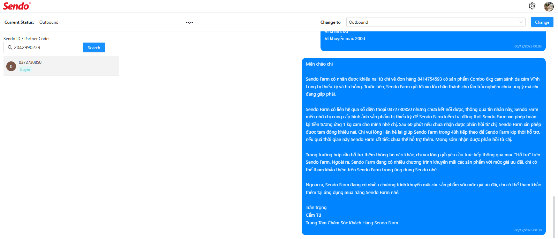
Task: Click the blue Change button
Action: tap(542, 22)
